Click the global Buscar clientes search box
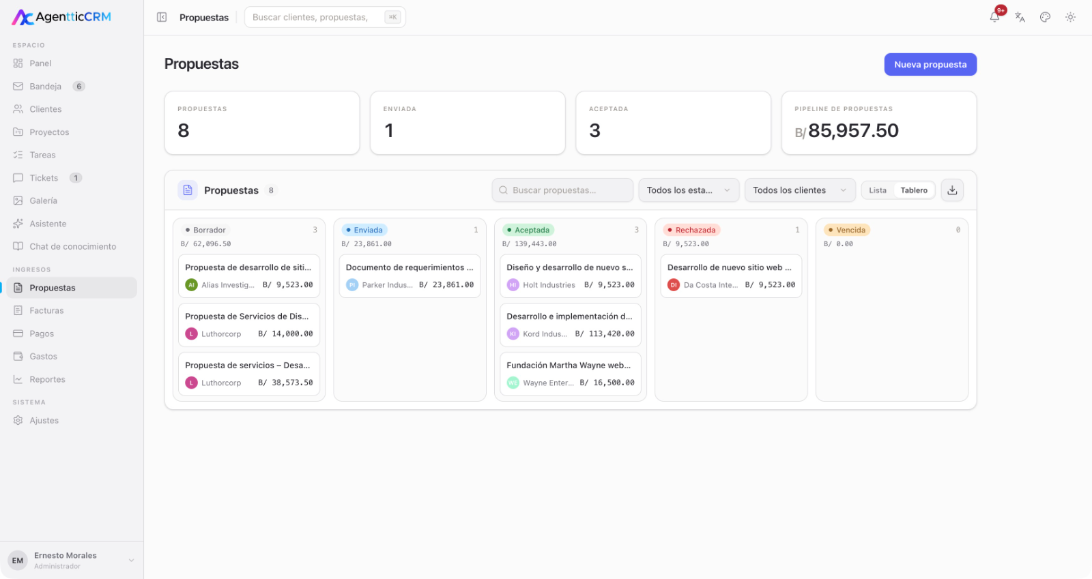The height and width of the screenshot is (579, 1092). 325,17
